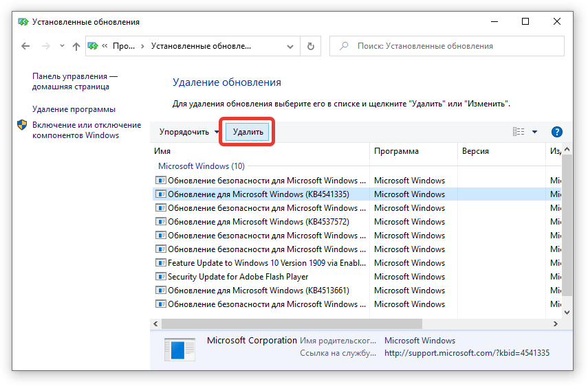
Task: Click the search magnifier icon
Action: coord(343,47)
